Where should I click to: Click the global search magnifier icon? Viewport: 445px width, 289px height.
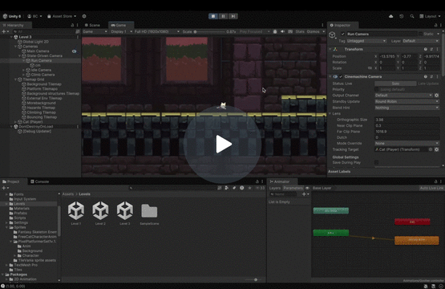pyautogui.click(x=412, y=16)
